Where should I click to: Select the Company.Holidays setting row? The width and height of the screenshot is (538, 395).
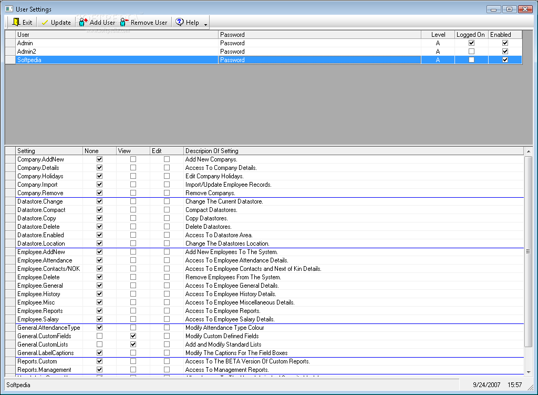[x=264, y=176]
